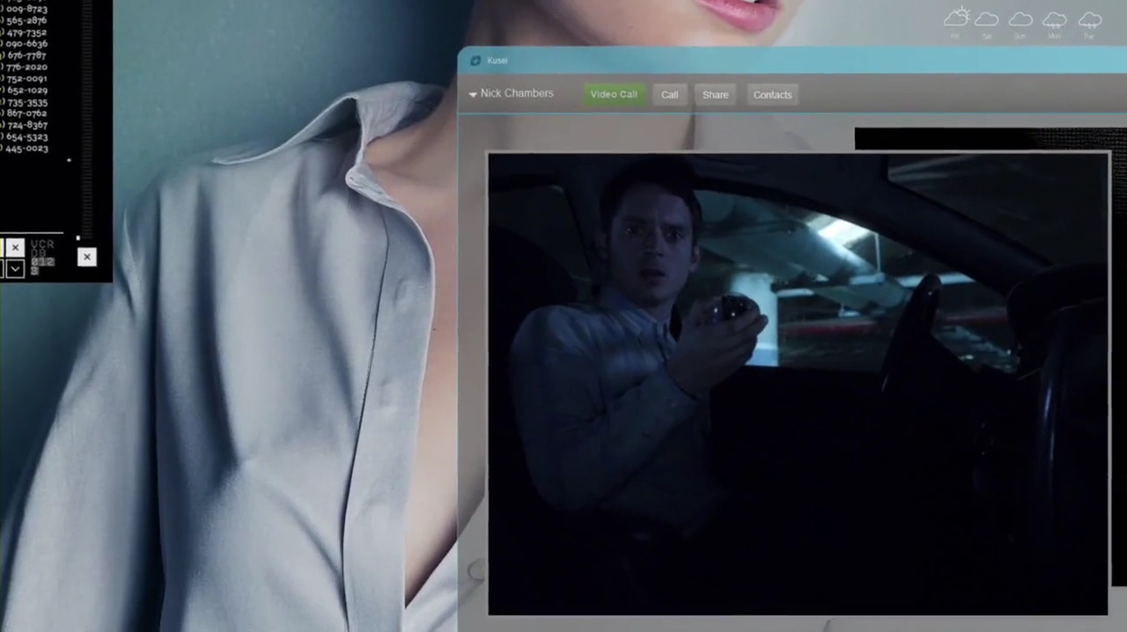1127x632 pixels.
Task: Click the Call button
Action: click(669, 95)
